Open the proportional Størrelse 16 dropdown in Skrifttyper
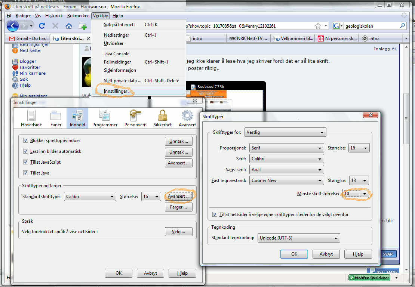415x287 pixels. (359, 148)
